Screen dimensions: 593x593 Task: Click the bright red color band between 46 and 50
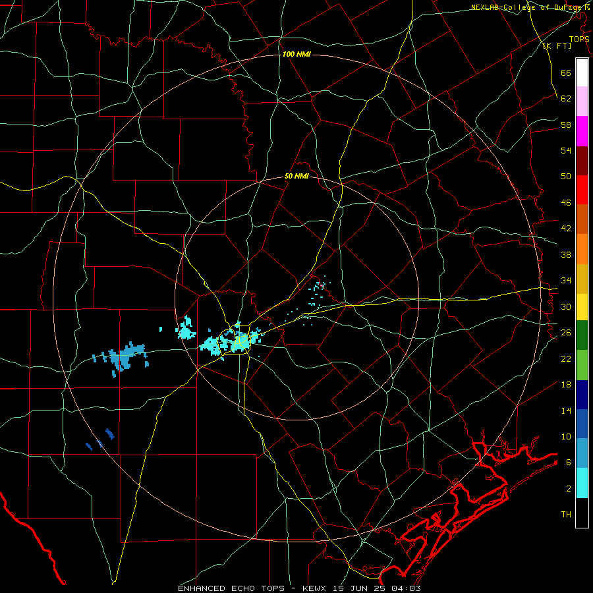point(582,190)
